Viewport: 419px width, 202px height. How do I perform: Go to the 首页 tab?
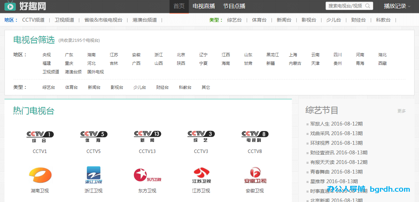tap(179, 6)
